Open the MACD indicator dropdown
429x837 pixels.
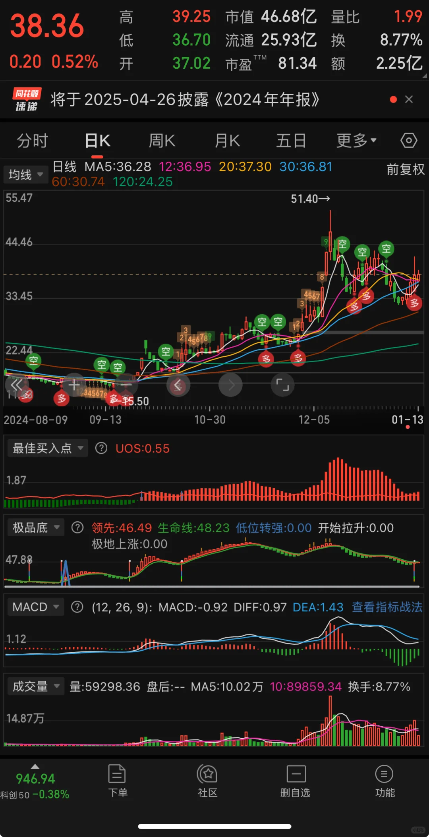coord(36,607)
